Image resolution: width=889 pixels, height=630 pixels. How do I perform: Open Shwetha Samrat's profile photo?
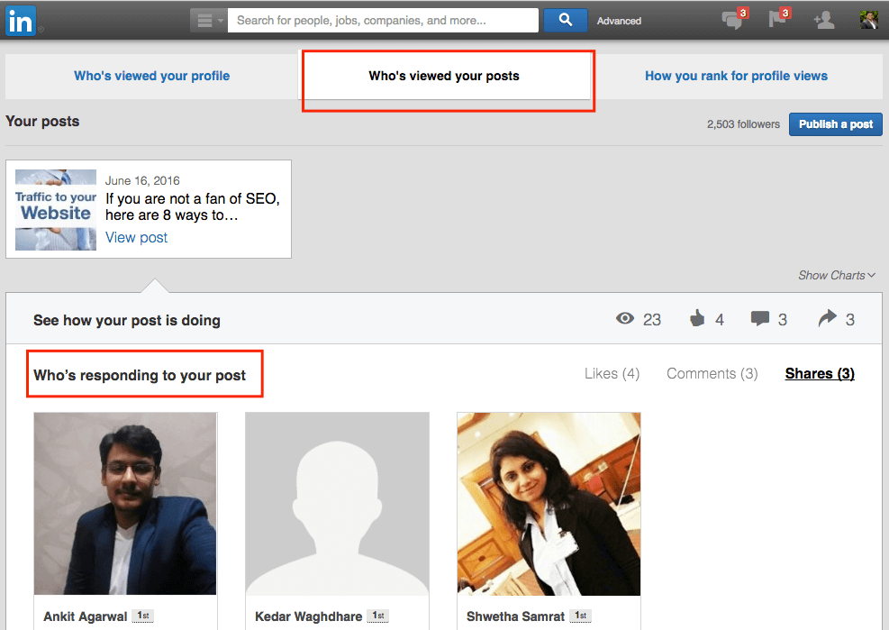coord(549,504)
